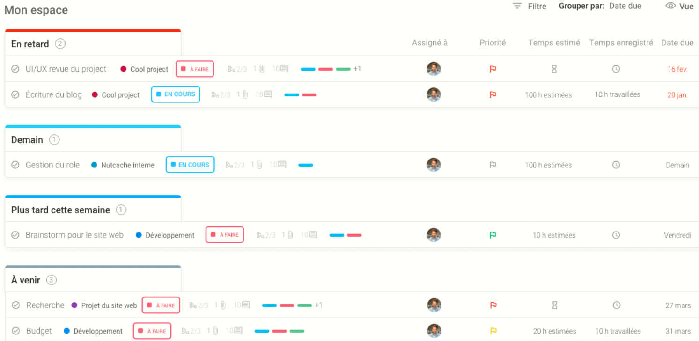This screenshot has width=699, height=341.
Task: Click red priority flag for UI/UX revue
Action: tap(493, 69)
